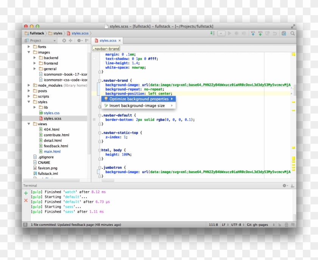Viewport: 318px width, 260px height.
Task: Open Search Everywhere magnifier icon
Action: (291, 33)
